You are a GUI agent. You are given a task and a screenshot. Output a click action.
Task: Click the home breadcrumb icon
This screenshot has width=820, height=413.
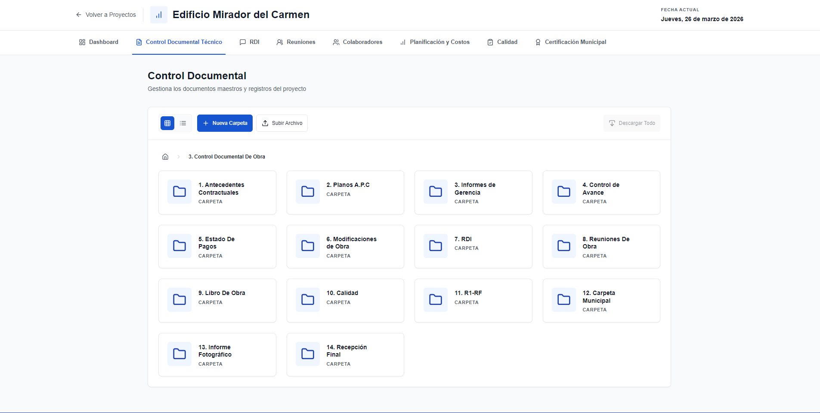click(x=165, y=157)
